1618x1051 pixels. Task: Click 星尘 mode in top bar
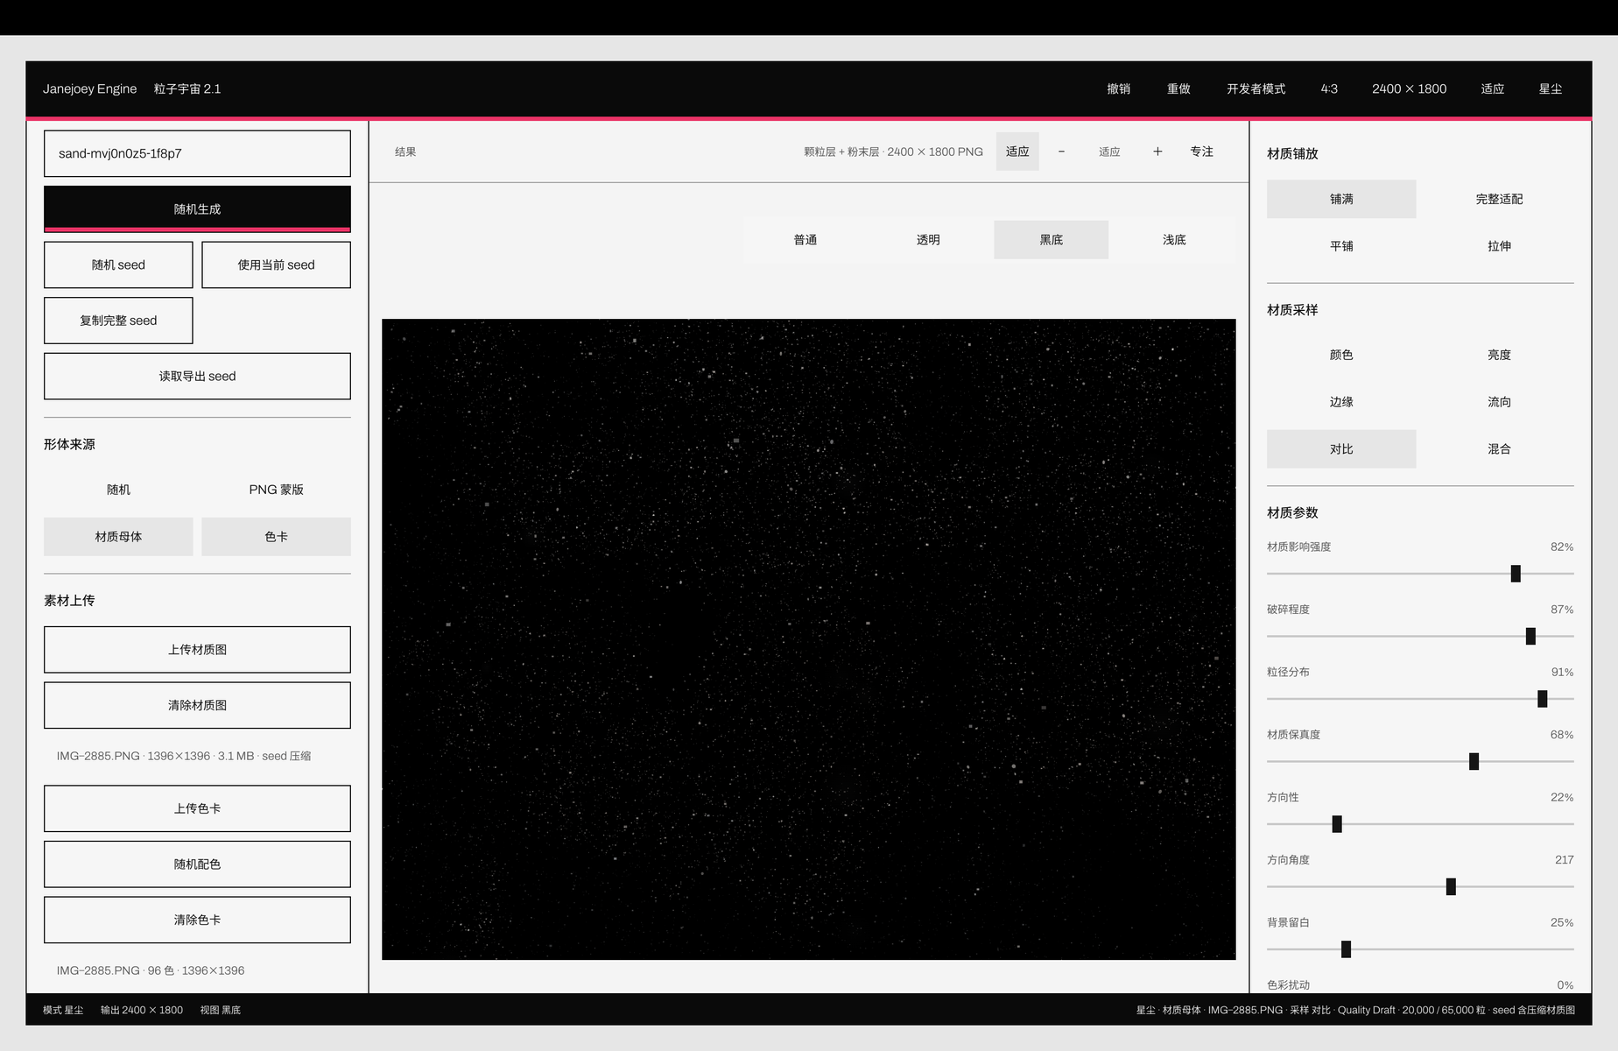click(x=1551, y=88)
